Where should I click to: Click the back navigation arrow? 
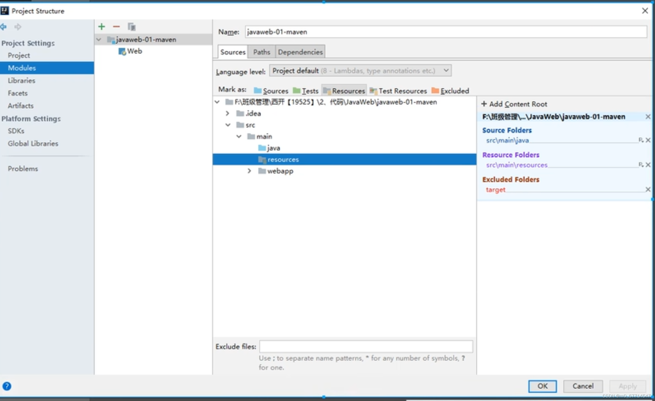[4, 27]
